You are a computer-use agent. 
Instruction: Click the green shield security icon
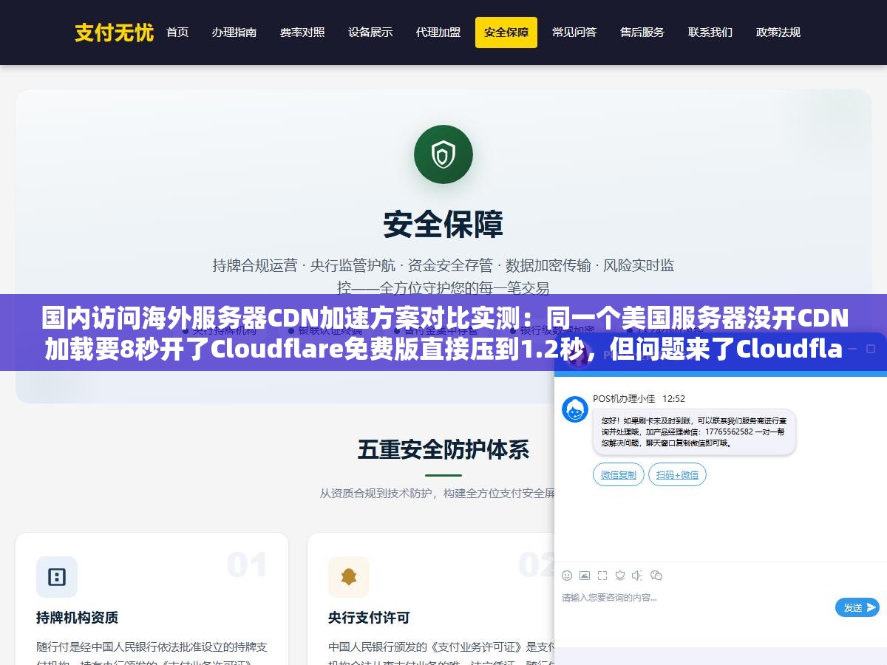(x=443, y=154)
